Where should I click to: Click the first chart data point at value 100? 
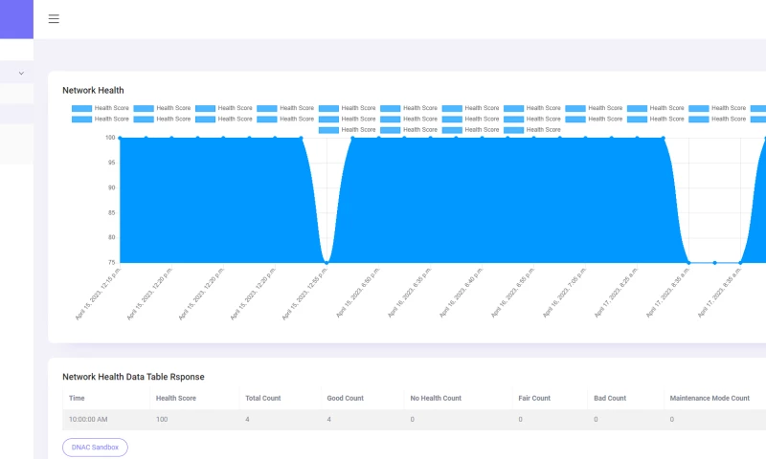tap(120, 138)
